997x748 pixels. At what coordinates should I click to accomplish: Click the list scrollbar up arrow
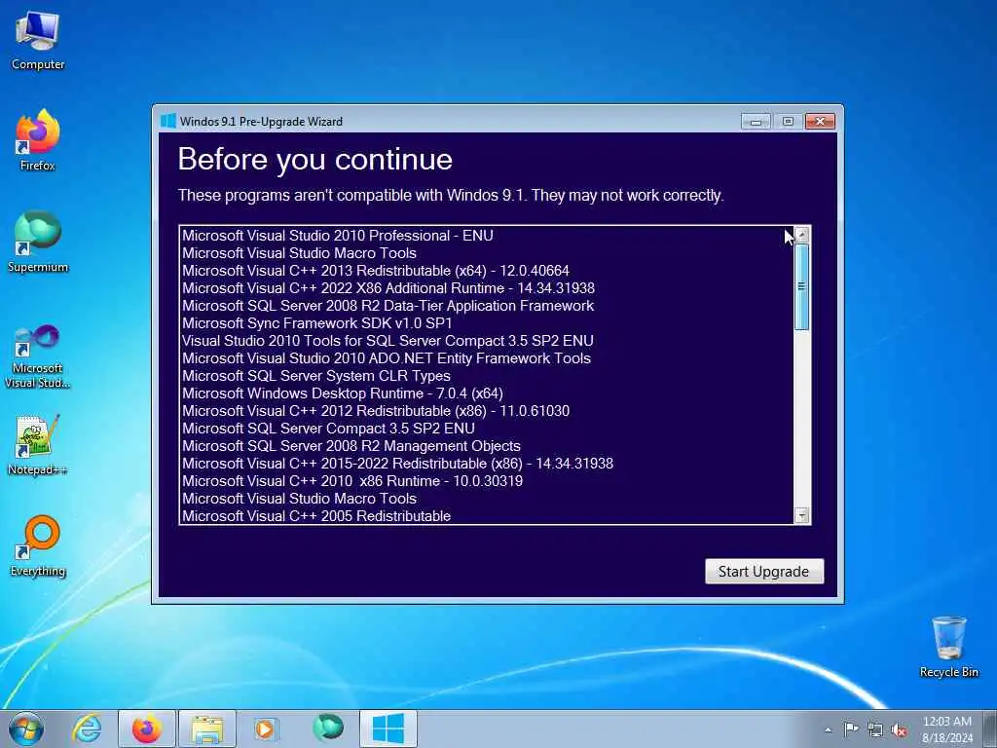coord(802,234)
